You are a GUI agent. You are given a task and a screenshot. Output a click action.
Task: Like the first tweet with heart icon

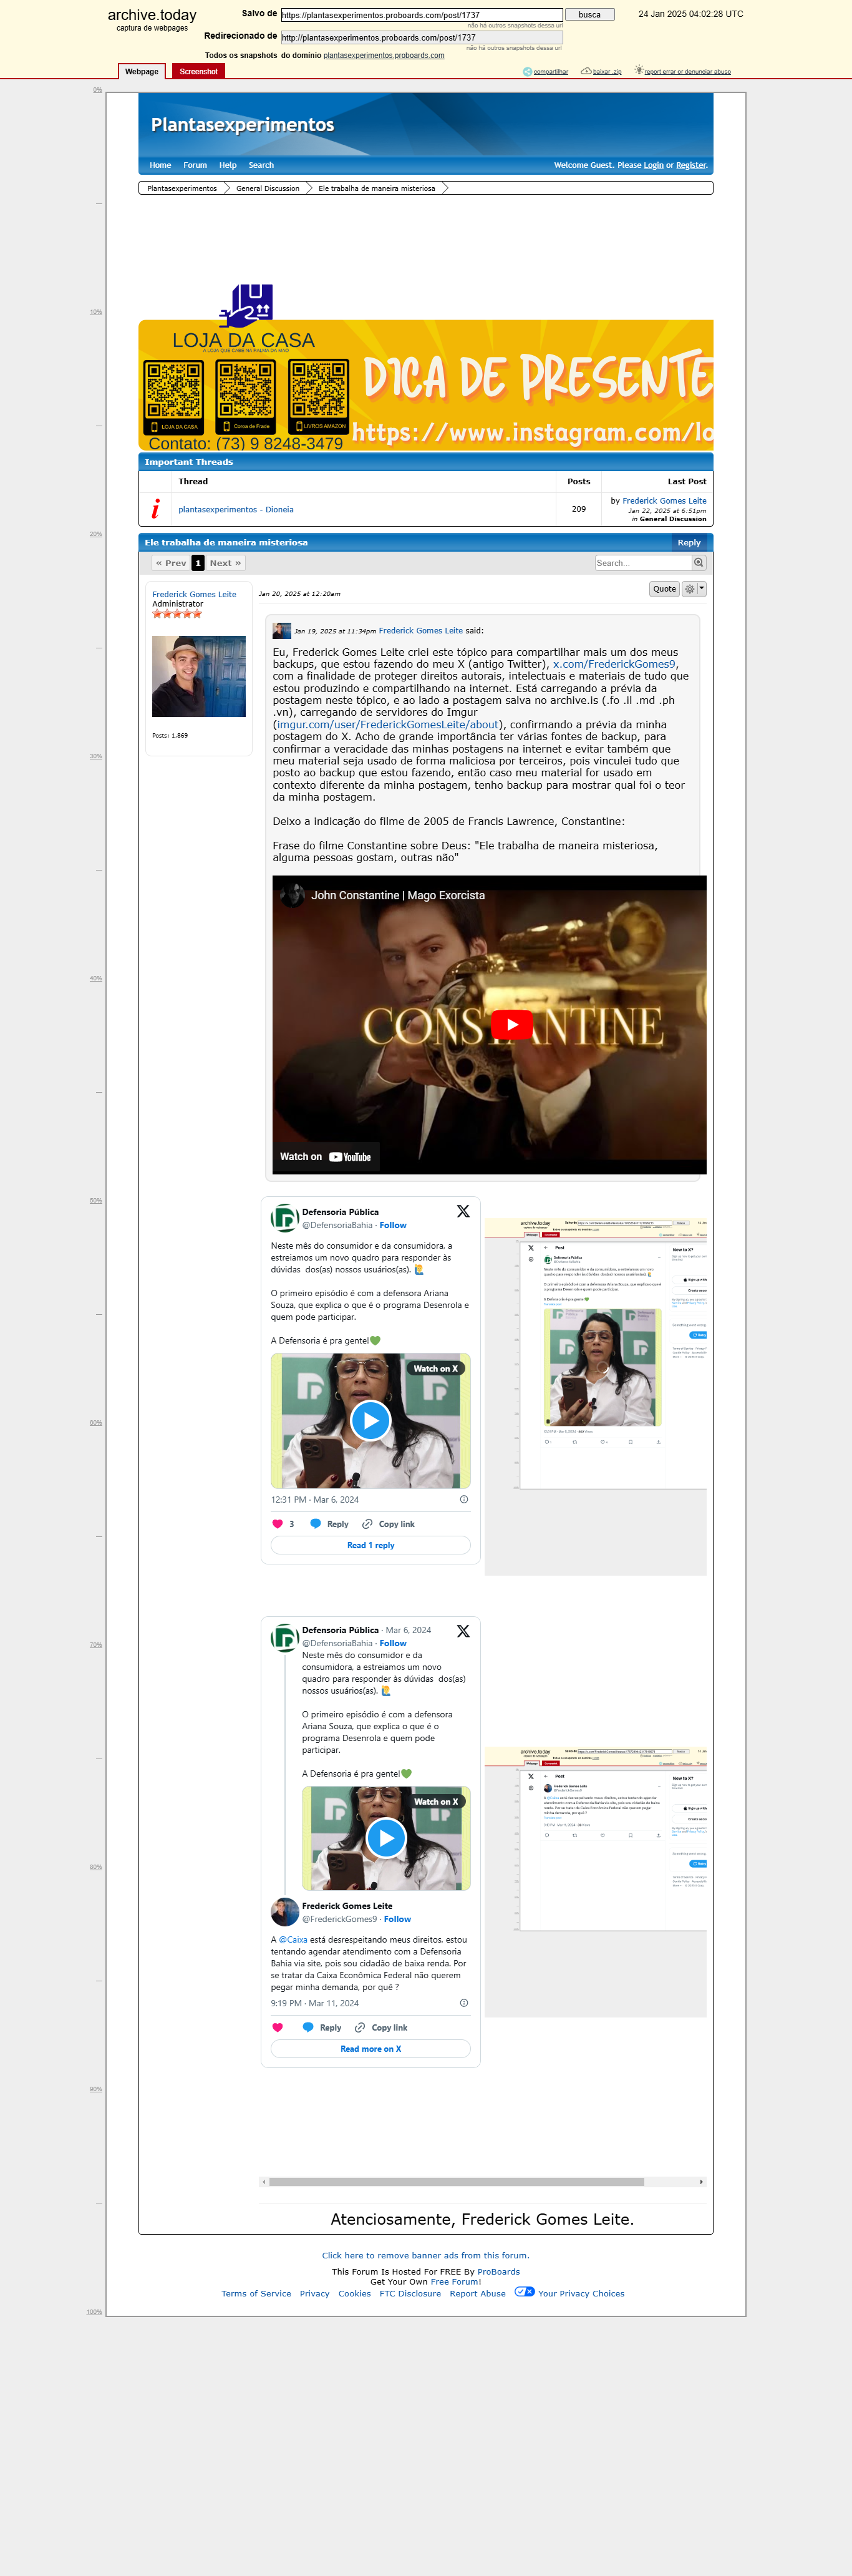[277, 1524]
